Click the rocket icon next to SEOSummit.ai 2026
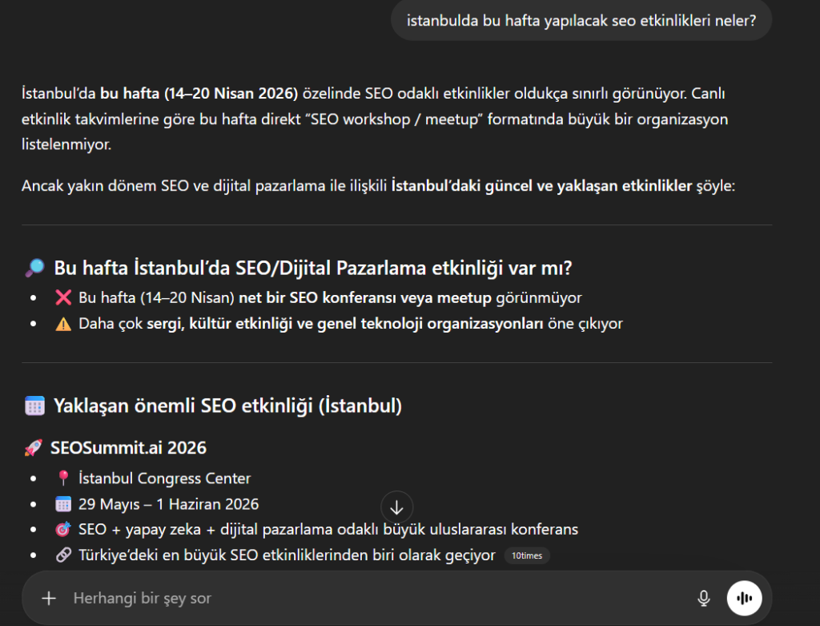 pos(34,447)
